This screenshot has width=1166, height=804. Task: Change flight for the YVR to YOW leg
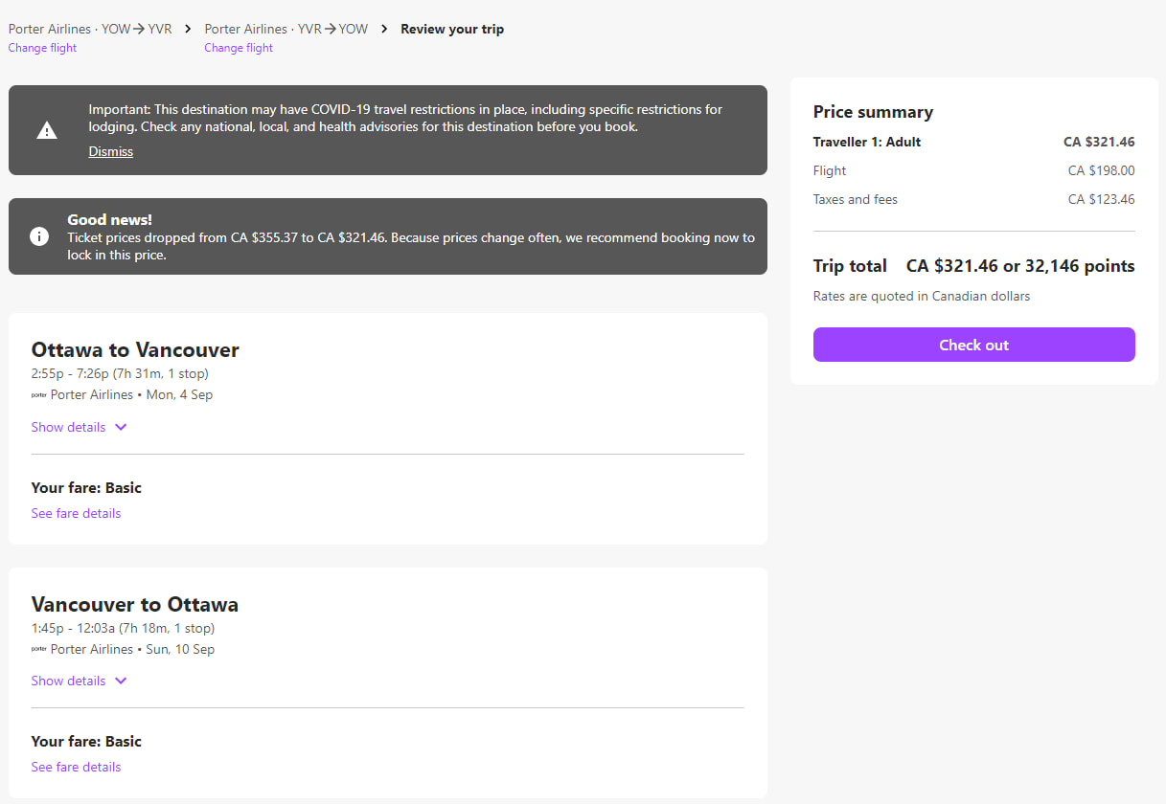pyautogui.click(x=239, y=48)
